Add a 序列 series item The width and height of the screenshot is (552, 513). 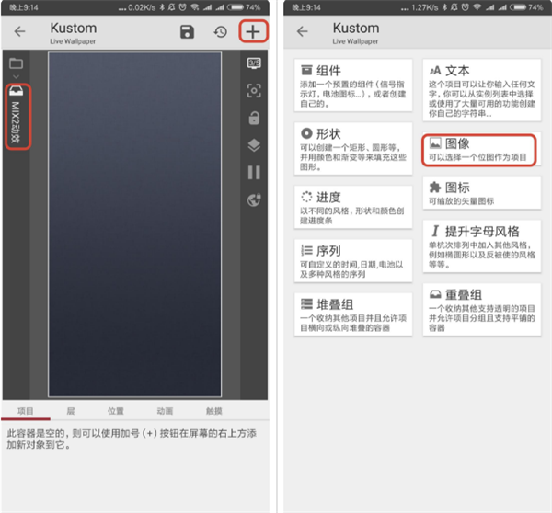tap(353, 261)
